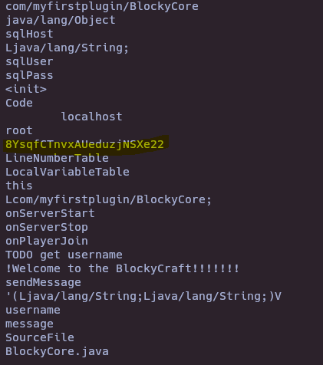Click the 'sqlUser' line
323x365 pixels.
click(x=29, y=61)
